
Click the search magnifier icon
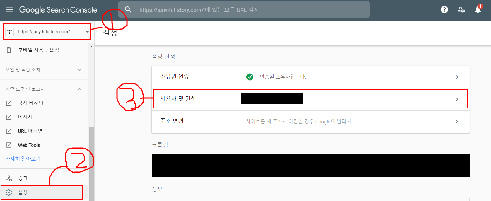[x=128, y=9]
